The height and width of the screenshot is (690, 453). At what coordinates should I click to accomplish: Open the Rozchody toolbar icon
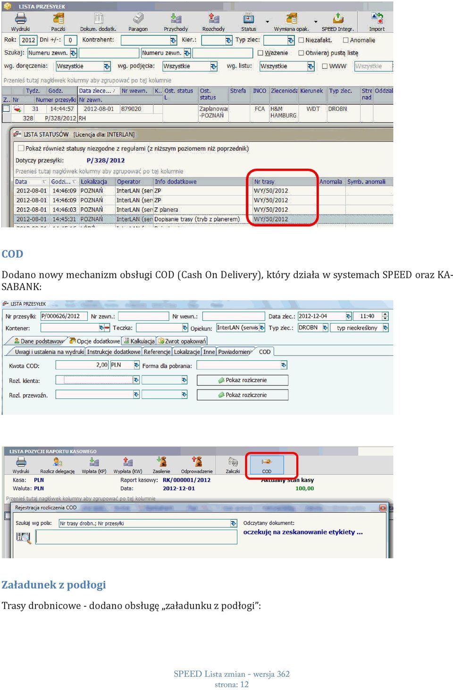[213, 22]
